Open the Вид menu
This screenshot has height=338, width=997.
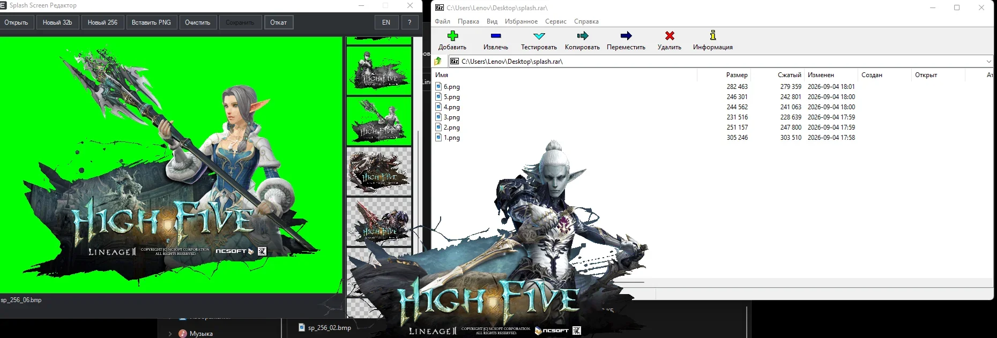pyautogui.click(x=492, y=21)
